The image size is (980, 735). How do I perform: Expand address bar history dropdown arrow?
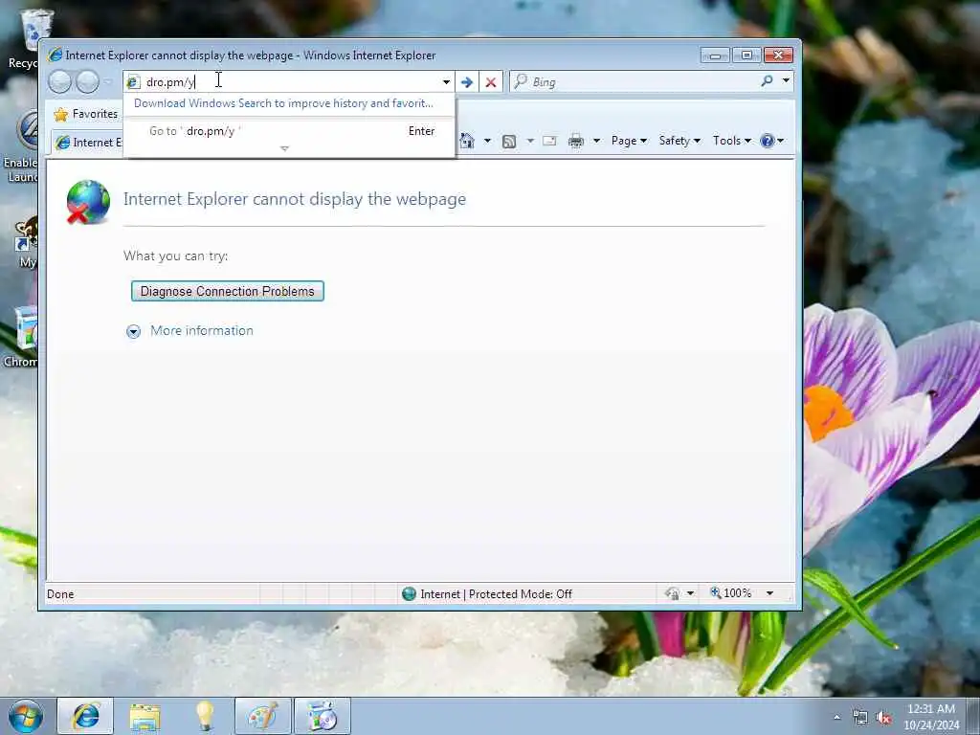click(446, 82)
